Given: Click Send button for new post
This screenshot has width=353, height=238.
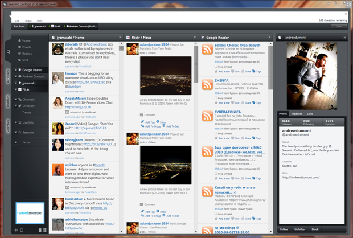Looking at the screenshot, I should coord(339,26).
